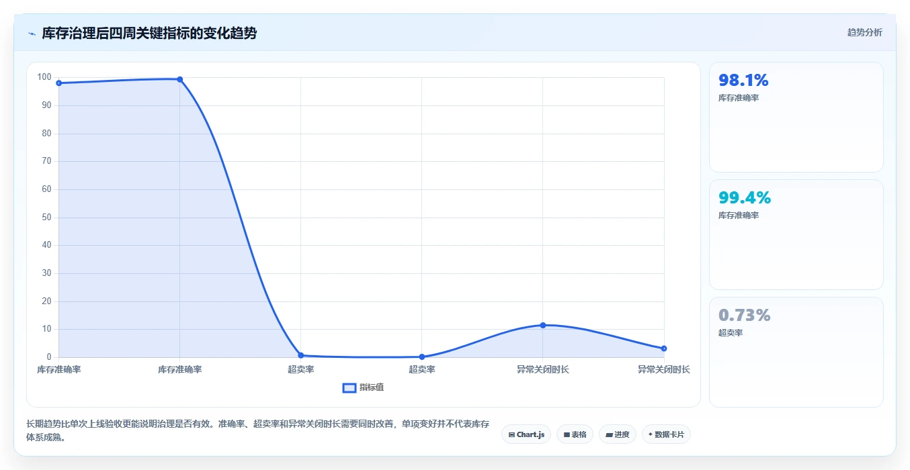Screen dimensions: 910x470
Task: Select the 数据卡片 tag
Action: (x=666, y=434)
